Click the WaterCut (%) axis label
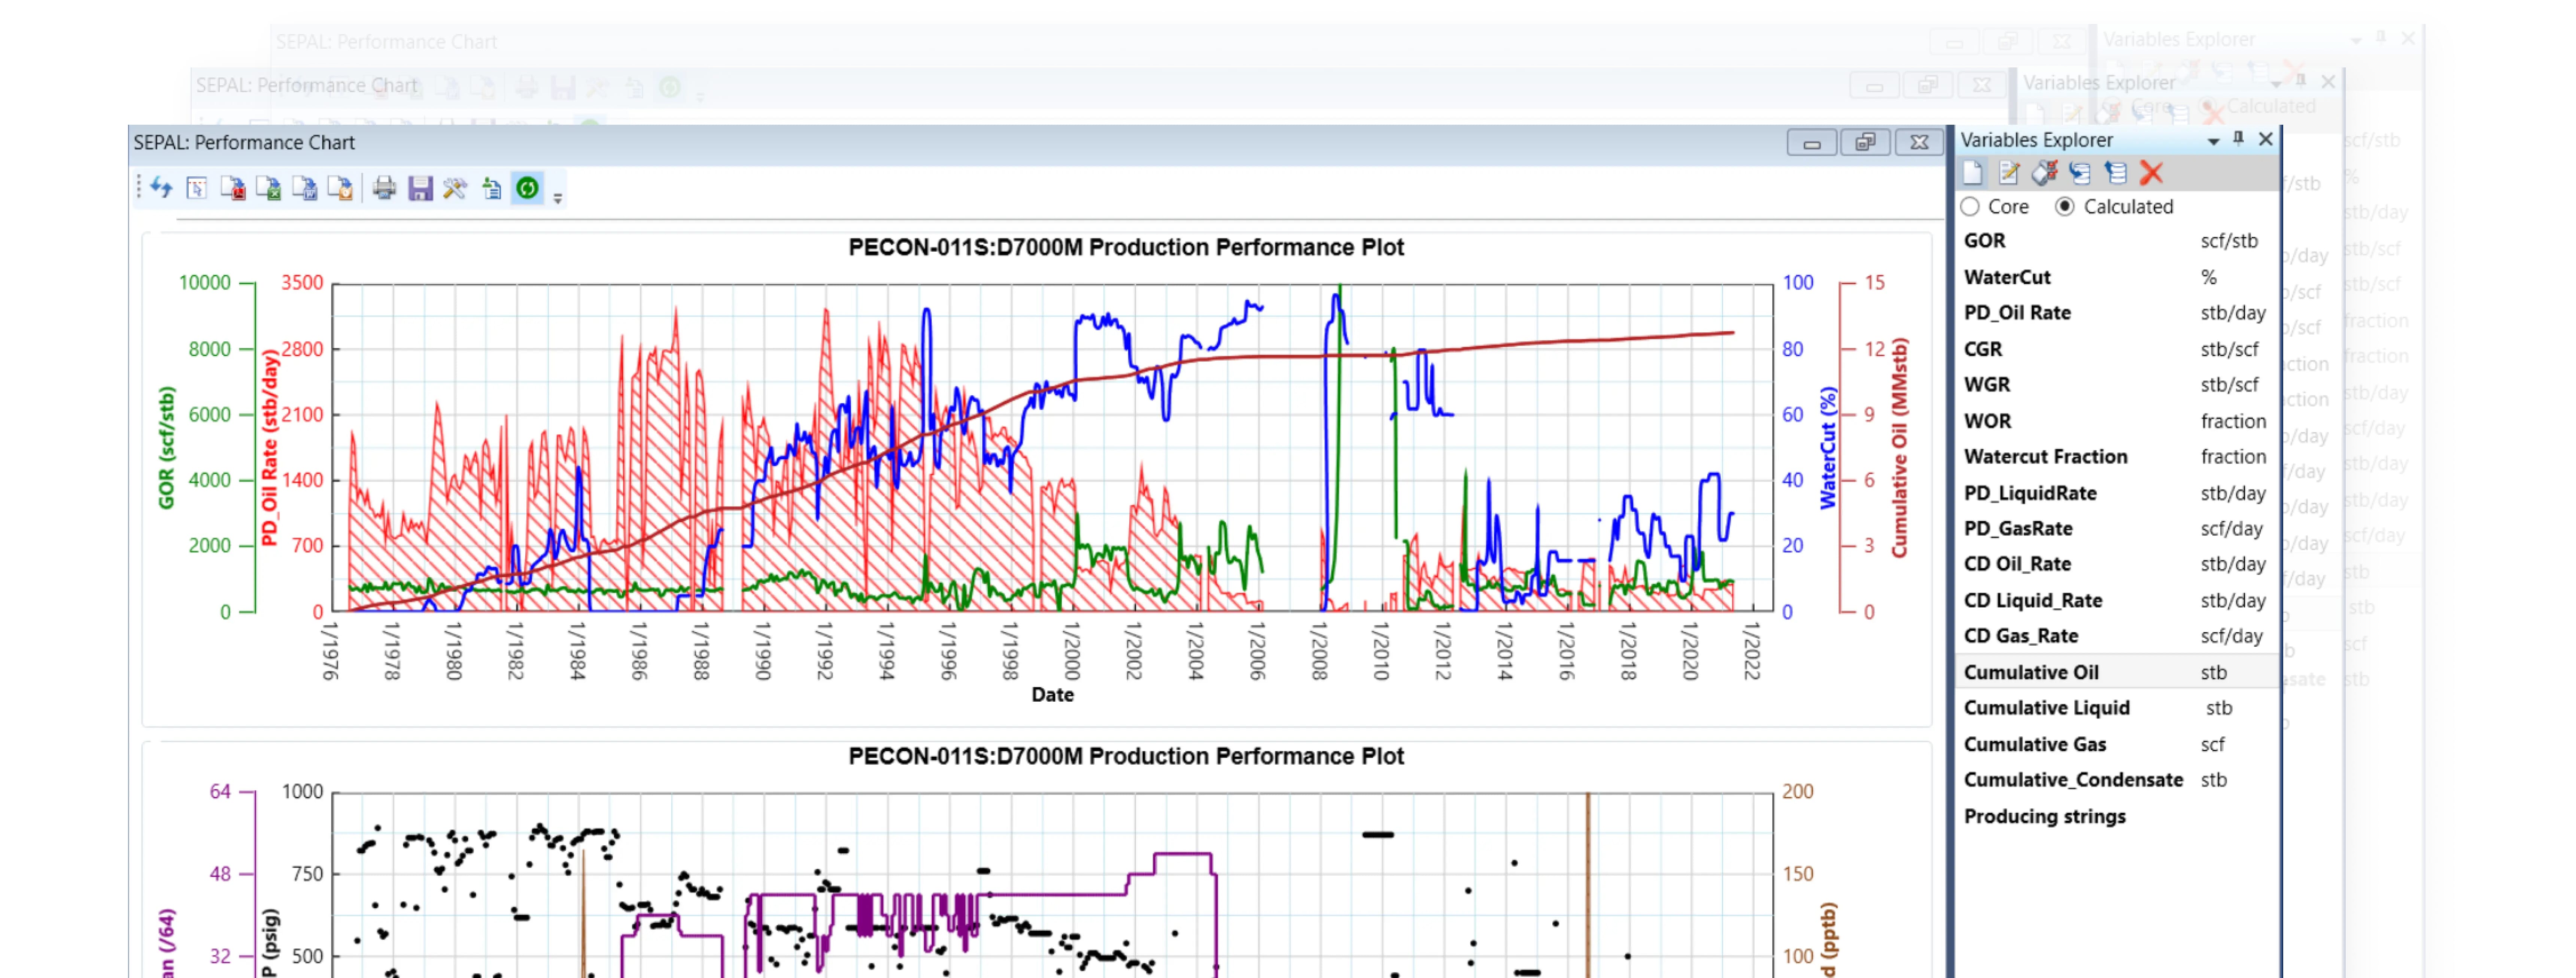The height and width of the screenshot is (978, 2576). (1828, 447)
